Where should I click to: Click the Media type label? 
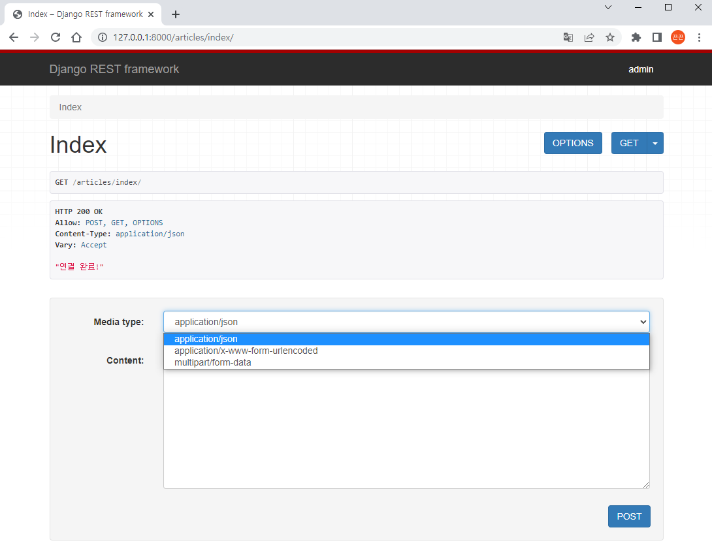119,322
